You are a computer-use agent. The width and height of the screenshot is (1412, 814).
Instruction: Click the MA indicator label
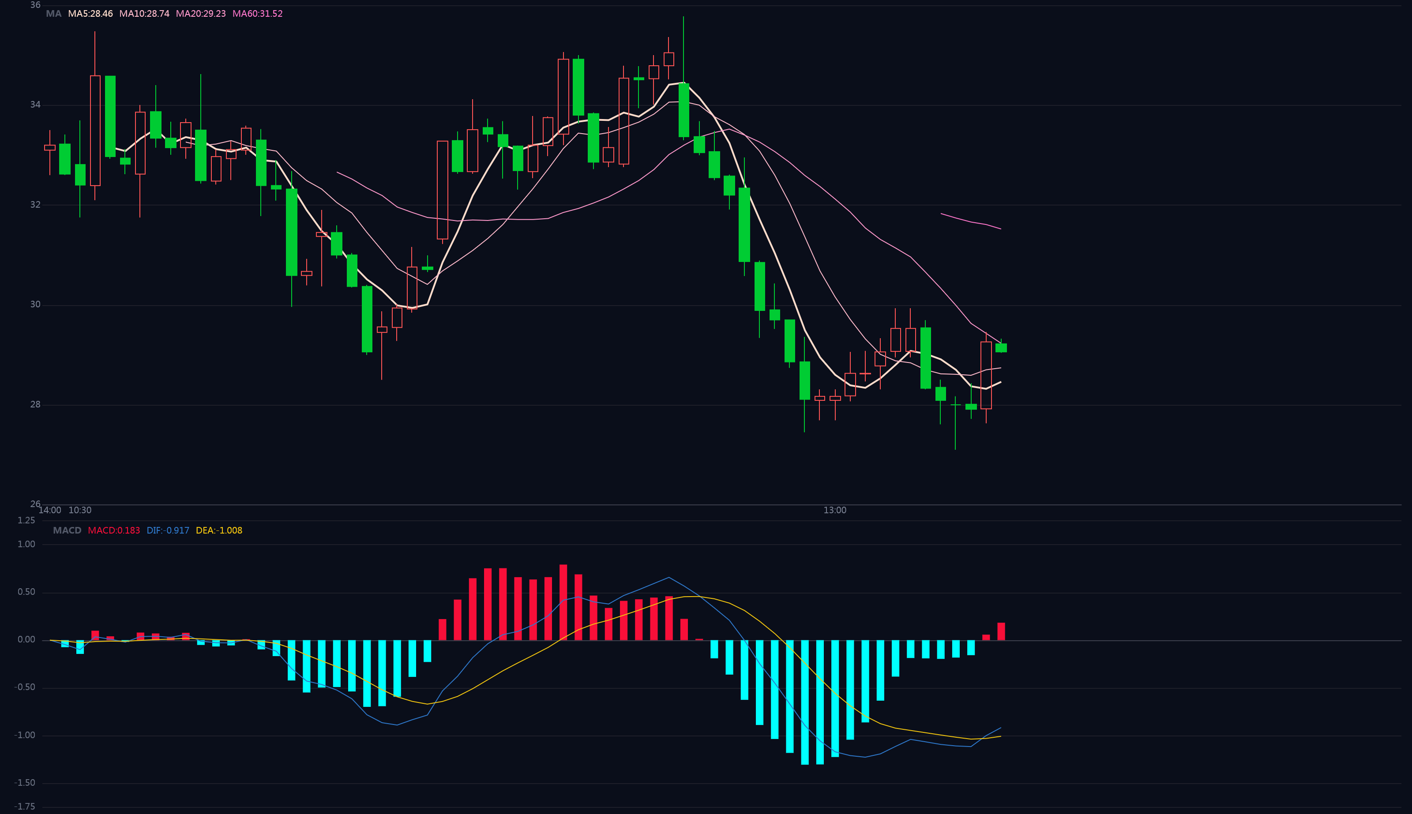(54, 13)
